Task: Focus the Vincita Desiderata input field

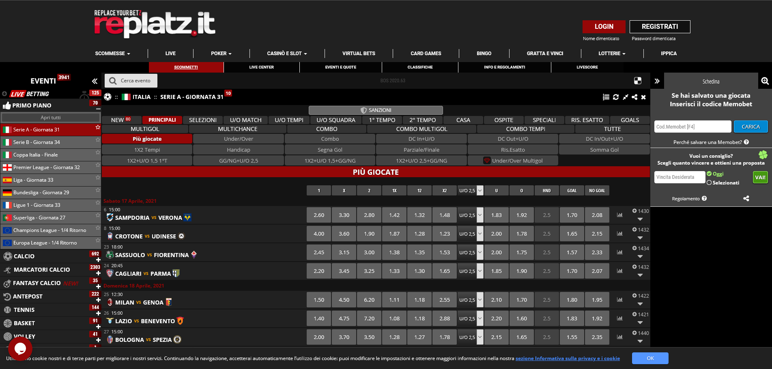Action: 680,177
